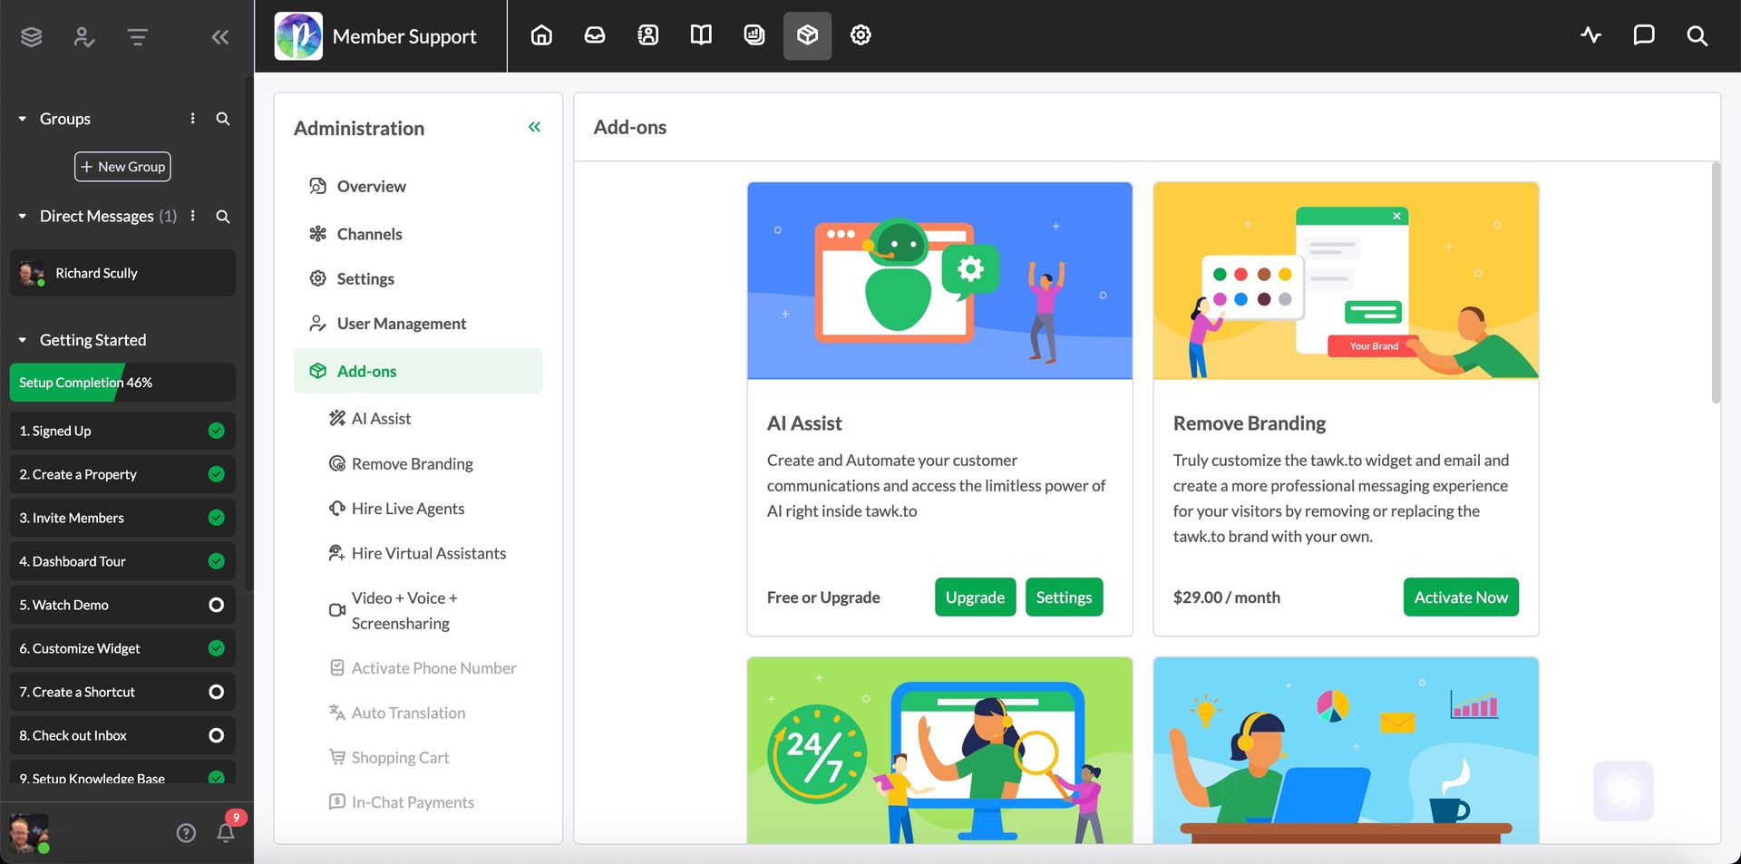
Task: Open the Inbox tray icon
Action: pos(595,35)
